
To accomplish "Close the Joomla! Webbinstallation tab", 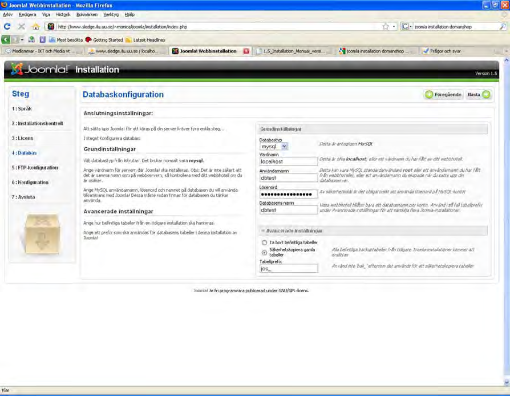I will pos(246,51).
